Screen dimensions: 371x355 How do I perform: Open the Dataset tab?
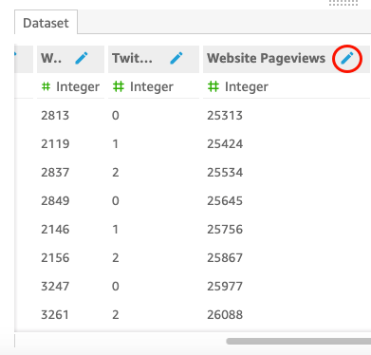pyautogui.click(x=46, y=23)
